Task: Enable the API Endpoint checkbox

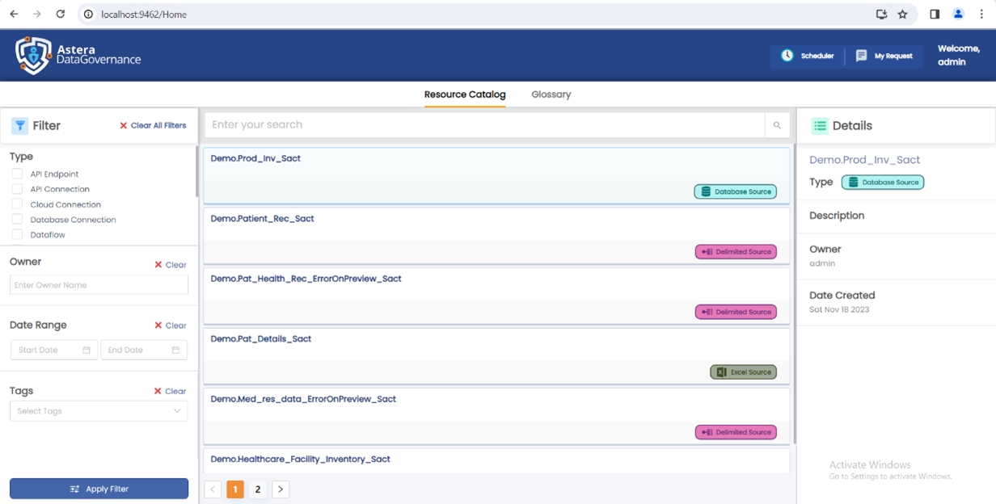Action: point(17,174)
